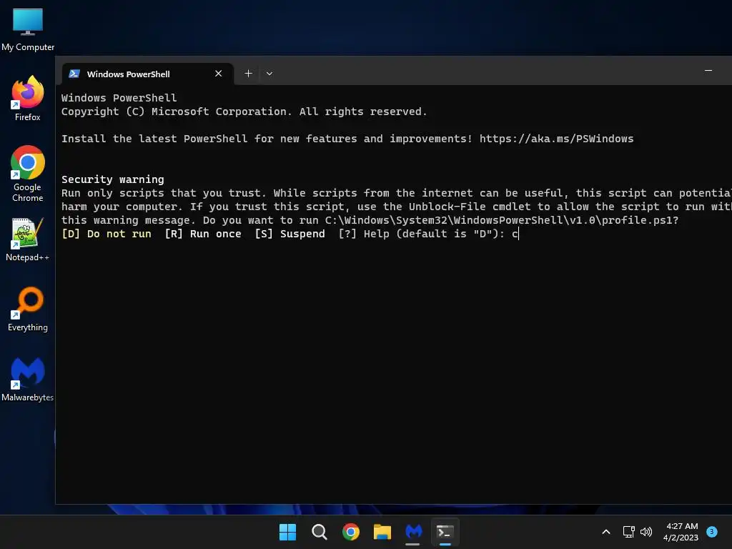
Task: Open the notification badge showing 3
Action: (712, 531)
